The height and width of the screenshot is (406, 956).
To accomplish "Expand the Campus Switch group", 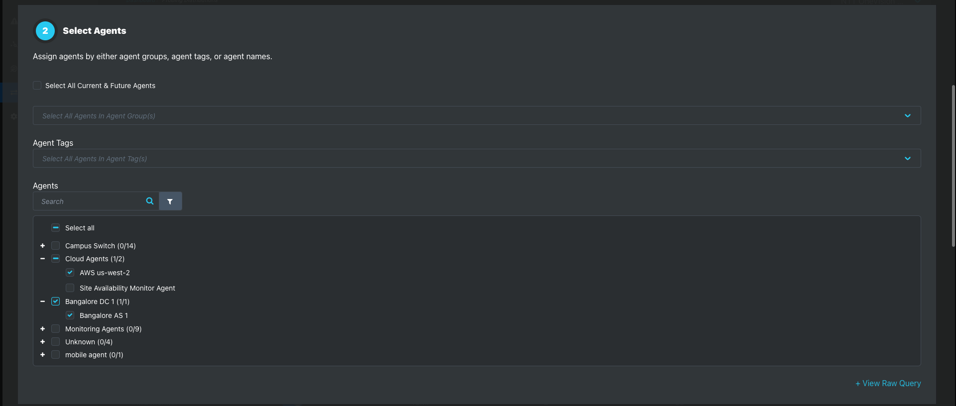I will coord(43,246).
